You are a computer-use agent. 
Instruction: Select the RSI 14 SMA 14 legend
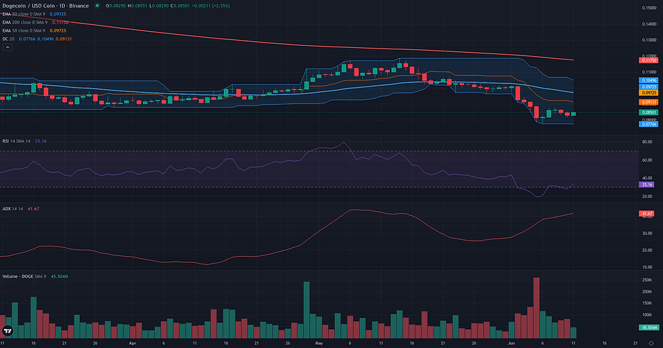tap(24, 141)
